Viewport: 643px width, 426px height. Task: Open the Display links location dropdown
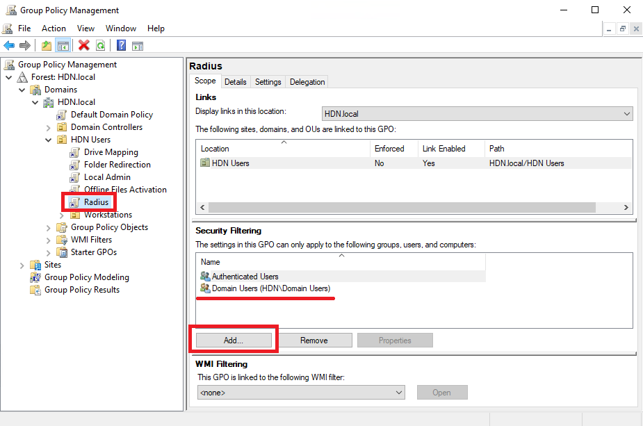coord(478,113)
